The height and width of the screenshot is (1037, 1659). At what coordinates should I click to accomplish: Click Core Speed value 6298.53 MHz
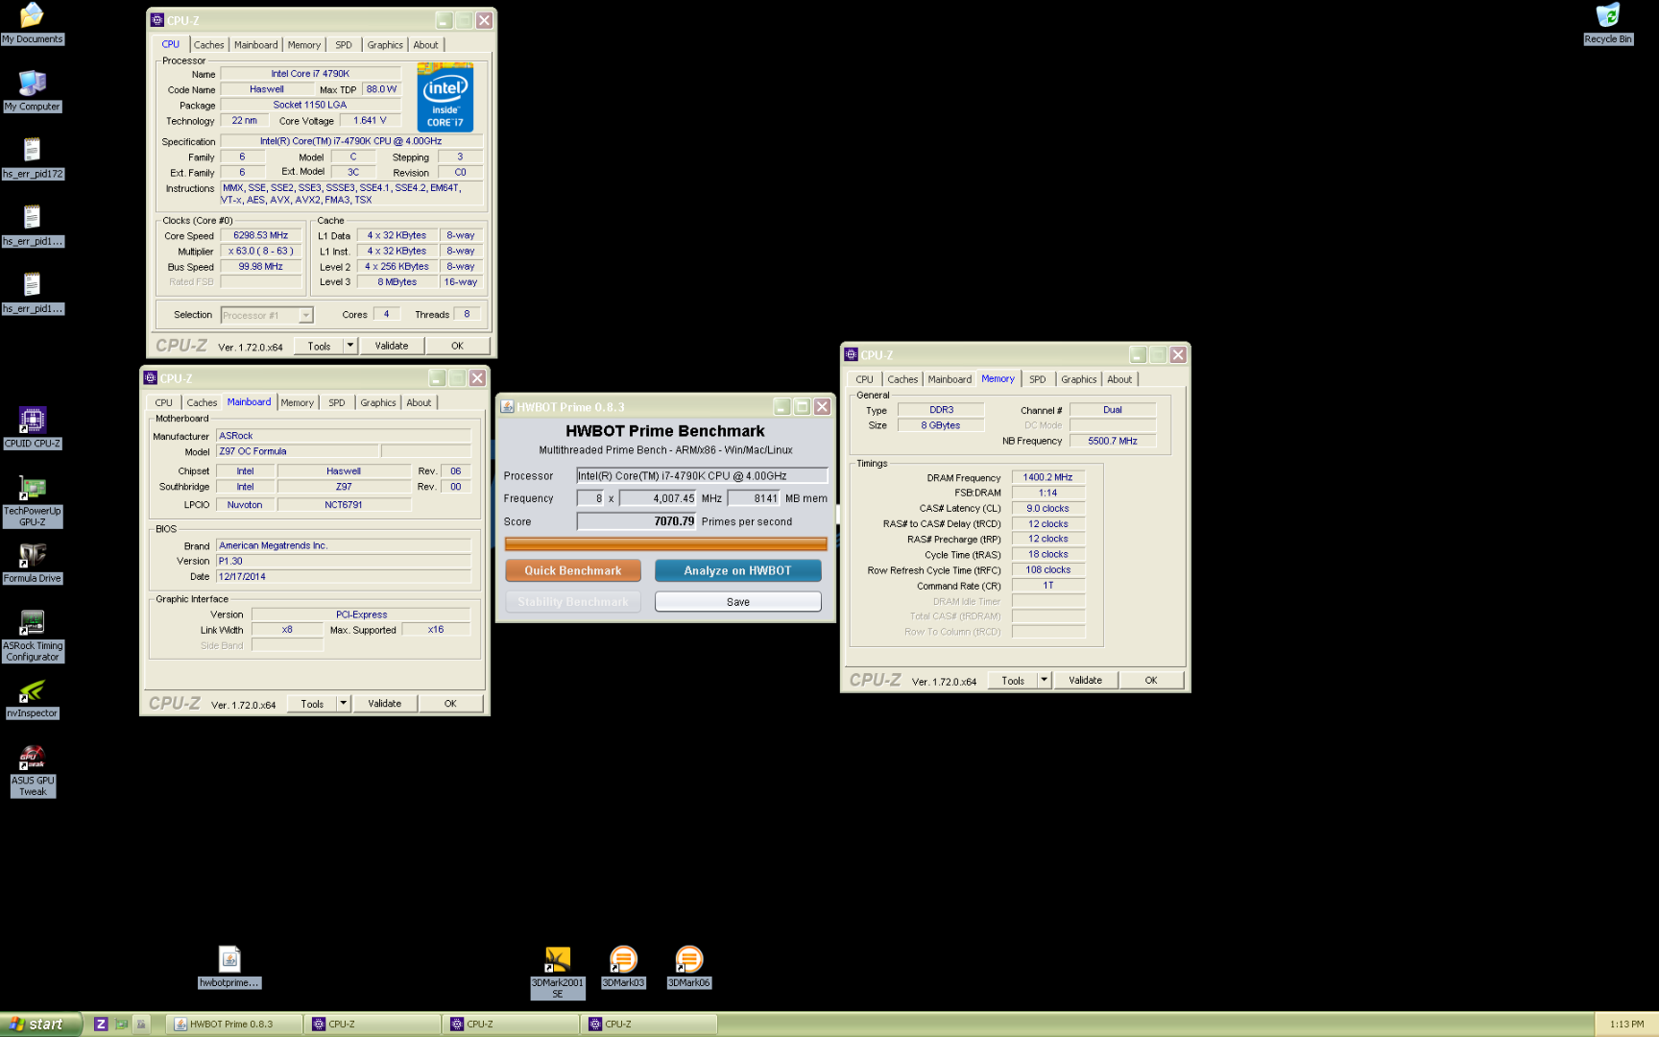pyautogui.click(x=261, y=235)
